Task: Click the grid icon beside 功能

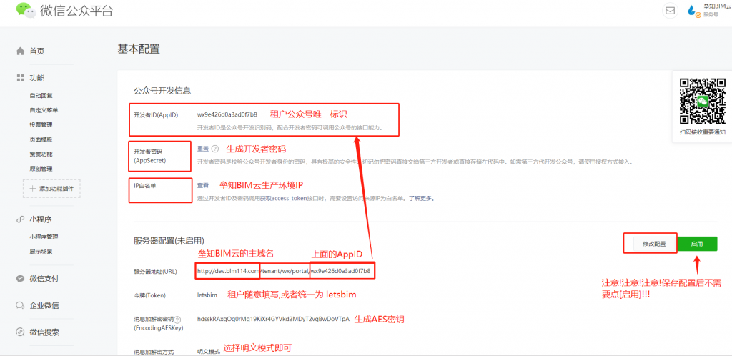Action: pyautogui.click(x=20, y=78)
